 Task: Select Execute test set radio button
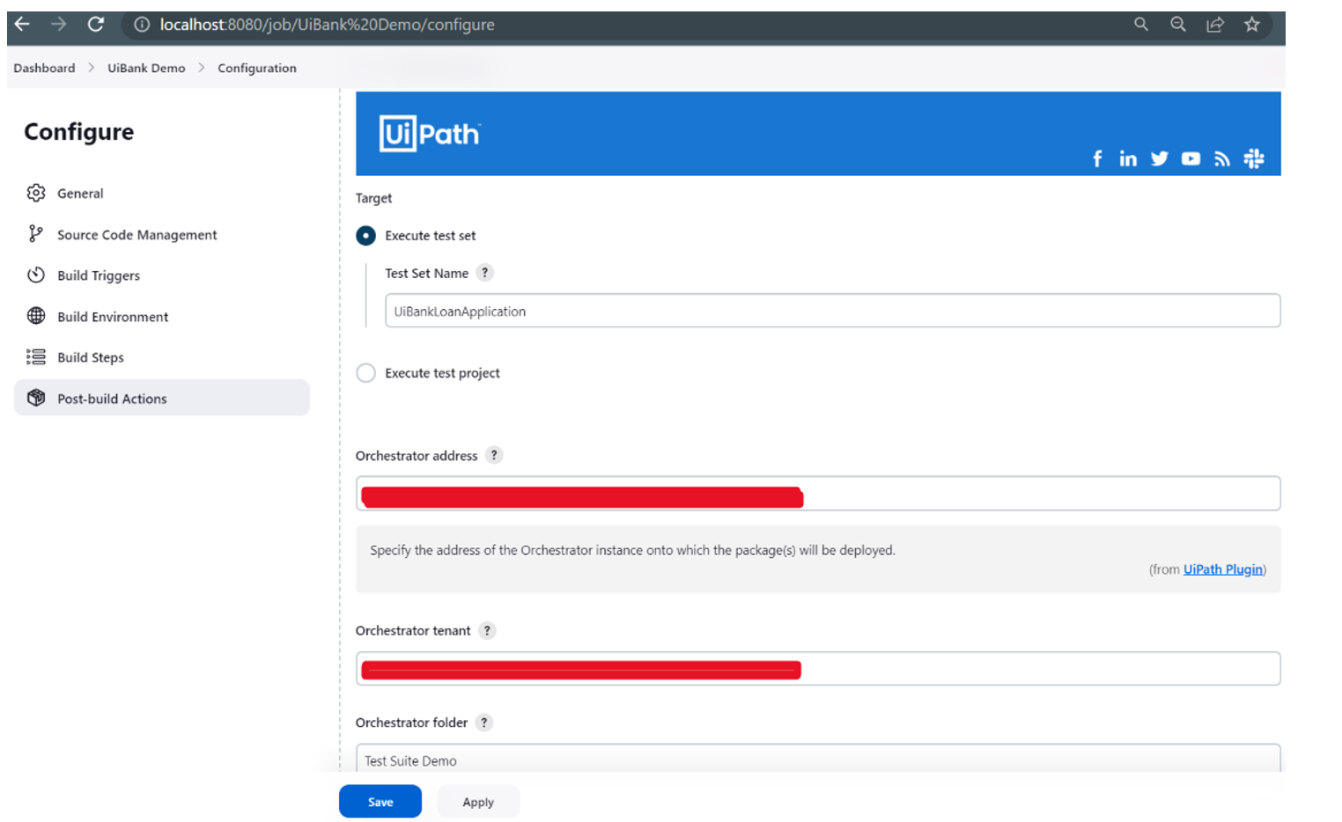point(365,236)
